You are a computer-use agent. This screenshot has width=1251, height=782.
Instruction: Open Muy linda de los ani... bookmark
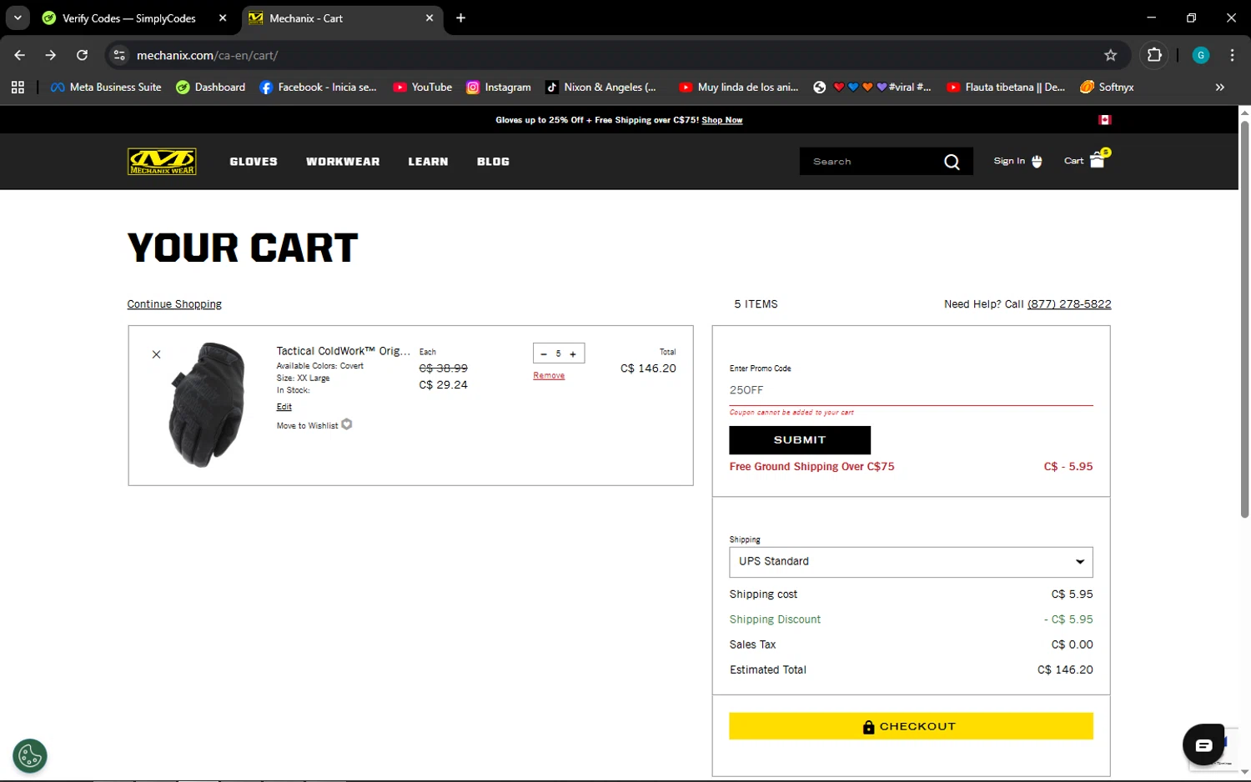(739, 87)
